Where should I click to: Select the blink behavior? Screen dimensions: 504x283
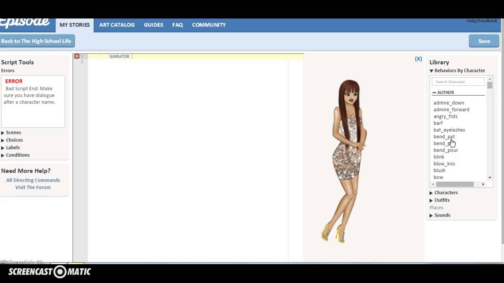point(439,157)
